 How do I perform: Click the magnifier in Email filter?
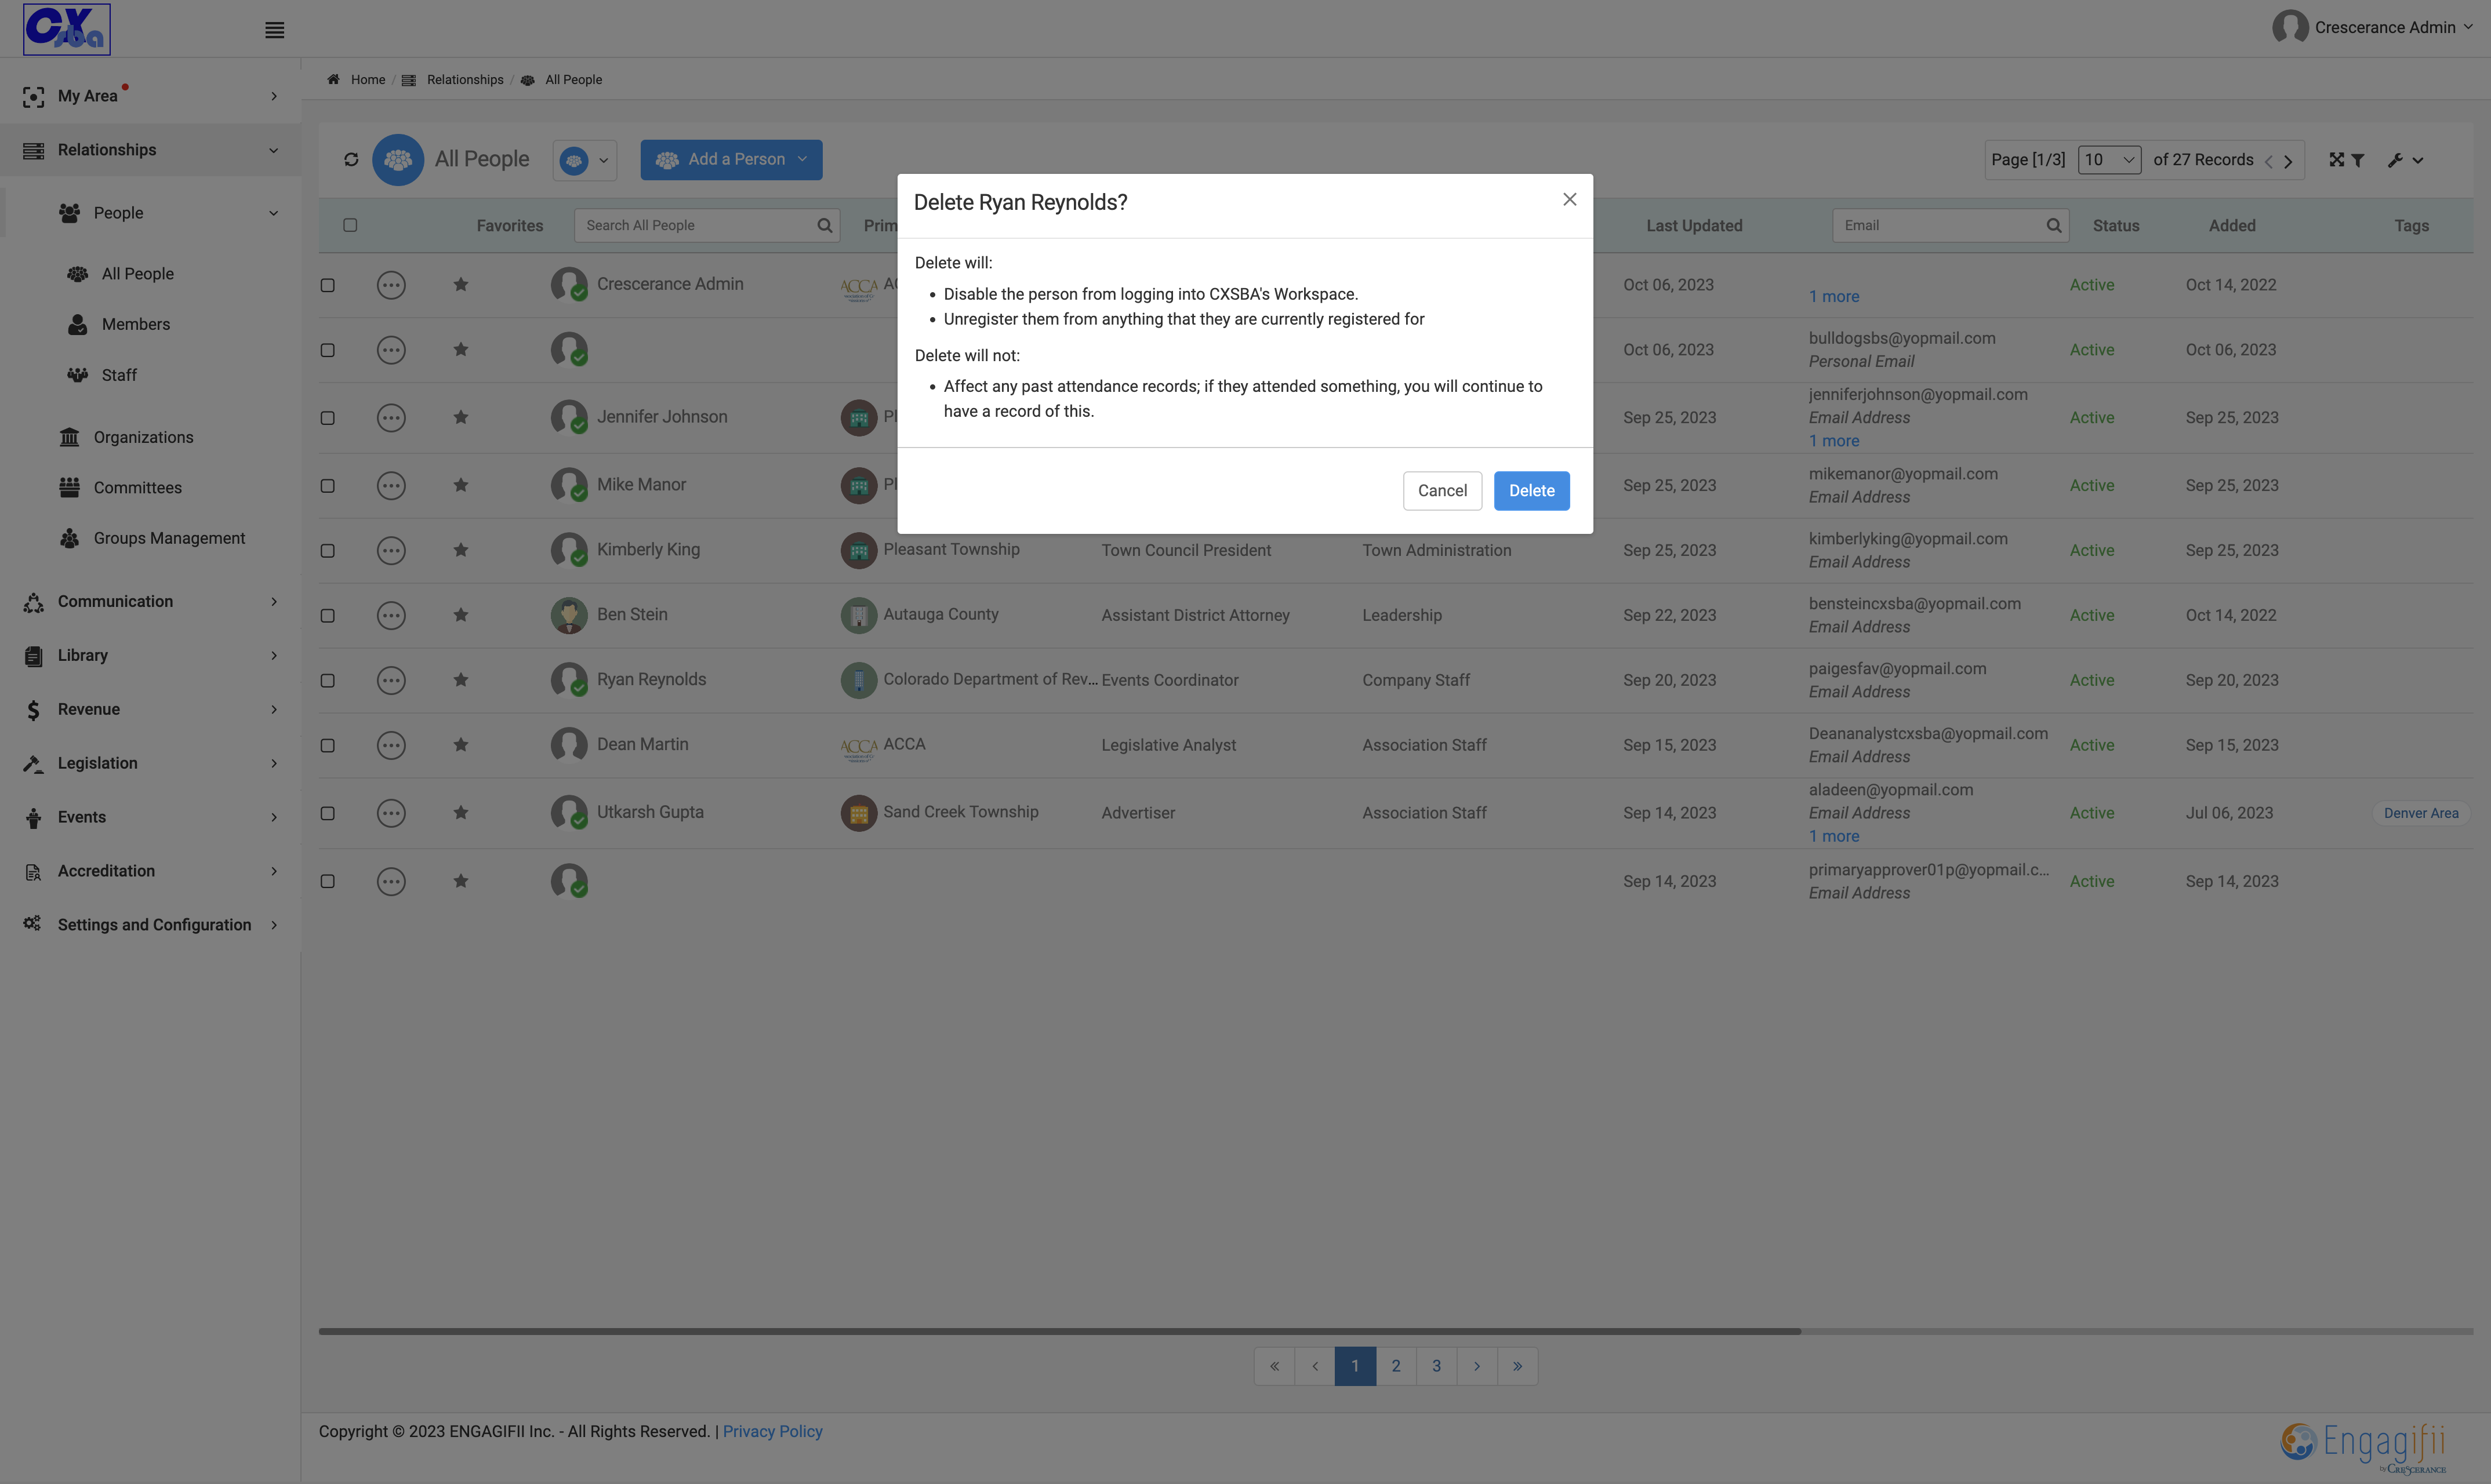(x=2053, y=226)
